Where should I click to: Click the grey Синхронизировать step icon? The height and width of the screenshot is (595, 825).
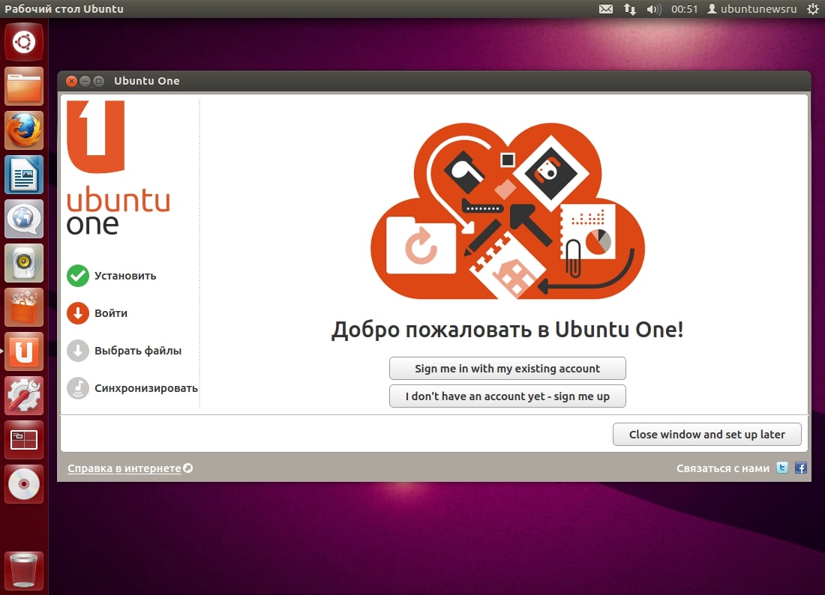[x=78, y=388]
